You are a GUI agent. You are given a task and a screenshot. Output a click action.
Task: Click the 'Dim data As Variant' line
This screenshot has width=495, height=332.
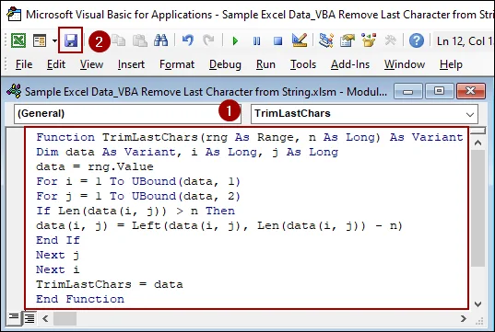point(187,152)
